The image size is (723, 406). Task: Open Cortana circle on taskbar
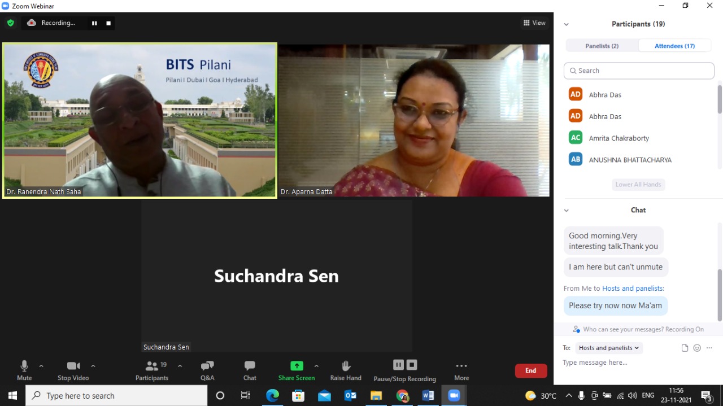(220, 395)
